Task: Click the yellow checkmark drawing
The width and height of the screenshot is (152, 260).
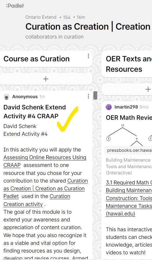Action: click(67, 119)
